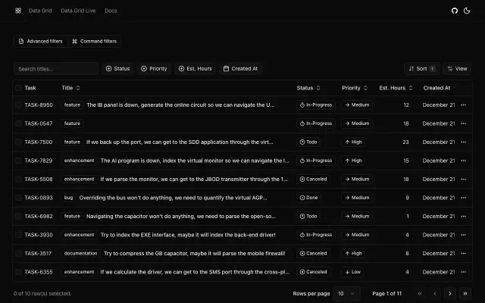Click the Canceled badge of TASK-3517
485x303 pixels.
pyautogui.click(x=313, y=254)
